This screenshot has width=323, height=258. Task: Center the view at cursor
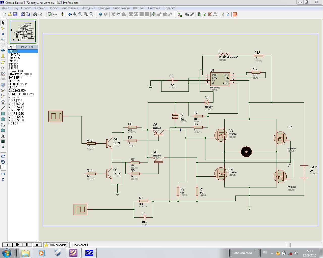tap(70, 14)
